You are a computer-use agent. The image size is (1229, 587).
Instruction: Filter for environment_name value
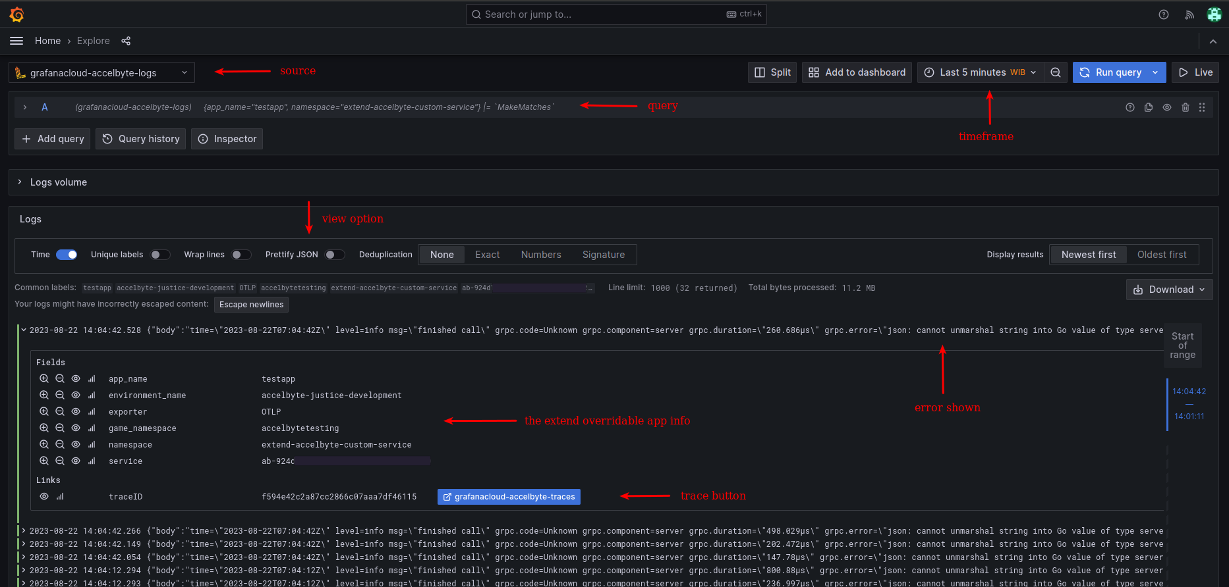[44, 395]
